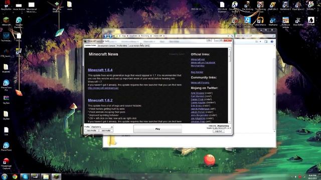
Task: Open the FTB Launcher desktop icon
Action: (6, 52)
